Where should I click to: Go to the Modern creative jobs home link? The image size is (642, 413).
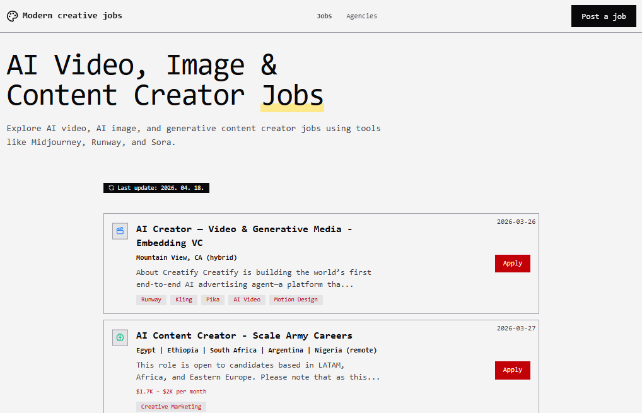[x=72, y=16]
